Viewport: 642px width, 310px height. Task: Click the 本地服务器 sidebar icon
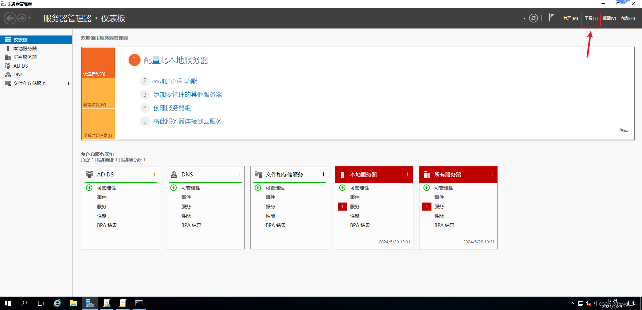[x=8, y=49]
